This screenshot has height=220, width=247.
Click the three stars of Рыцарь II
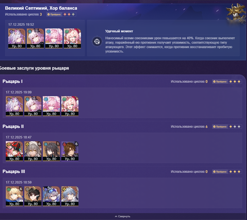[235, 127]
